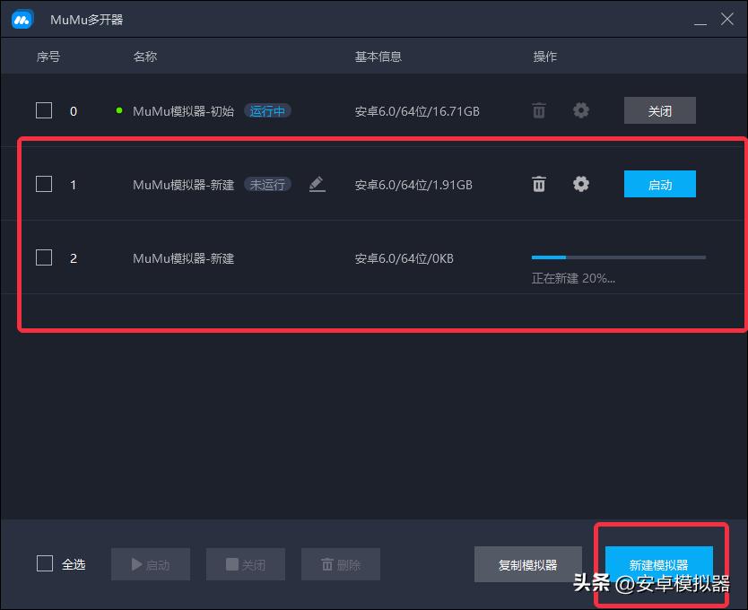
Task: Click the 复制模拟器 copy button
Action: pyautogui.click(x=527, y=564)
